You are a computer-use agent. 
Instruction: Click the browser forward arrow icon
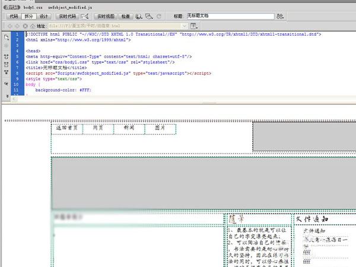(17, 26)
